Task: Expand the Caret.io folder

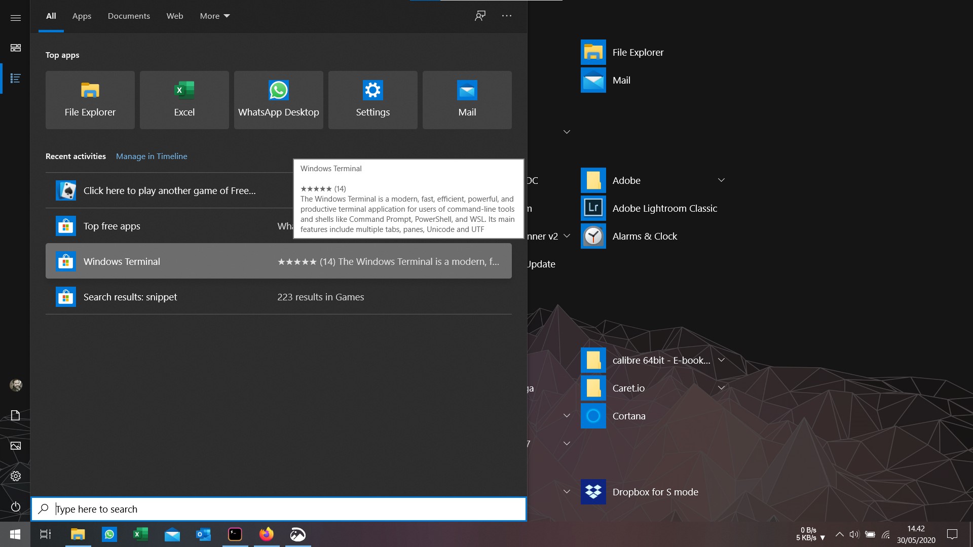Action: [721, 388]
